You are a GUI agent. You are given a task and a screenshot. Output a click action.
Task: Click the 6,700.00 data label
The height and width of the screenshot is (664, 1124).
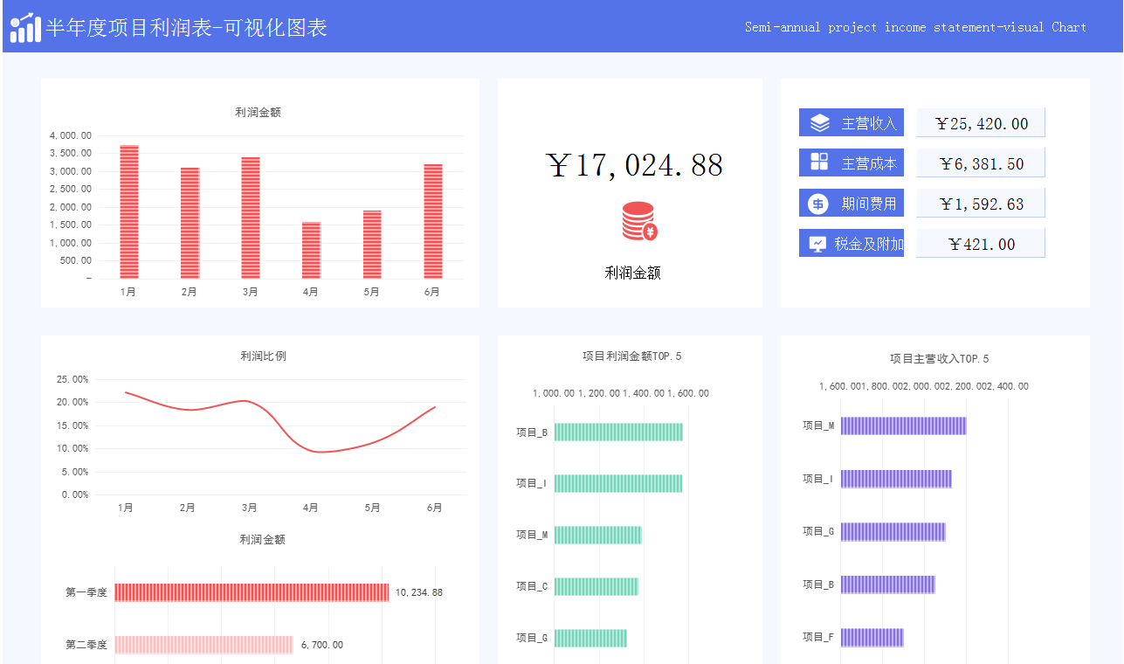pos(322,645)
